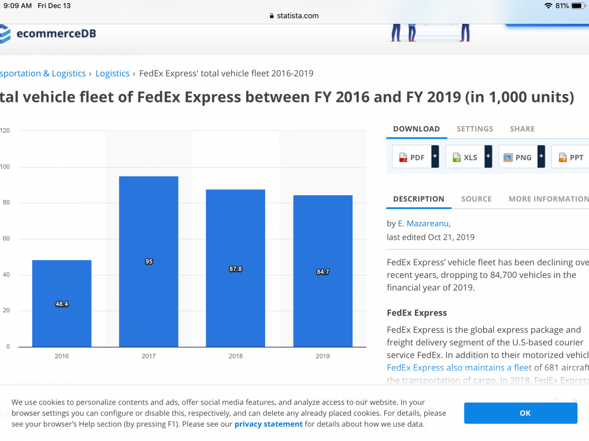Viewport: 589px width, 441px height.
Task: Click the XLS spreadsheet icon
Action: coord(456,158)
